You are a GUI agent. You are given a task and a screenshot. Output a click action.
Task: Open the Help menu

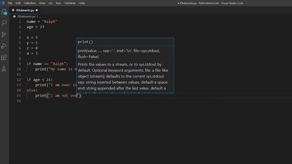[82, 3]
